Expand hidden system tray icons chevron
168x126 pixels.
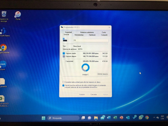tap(154, 117)
